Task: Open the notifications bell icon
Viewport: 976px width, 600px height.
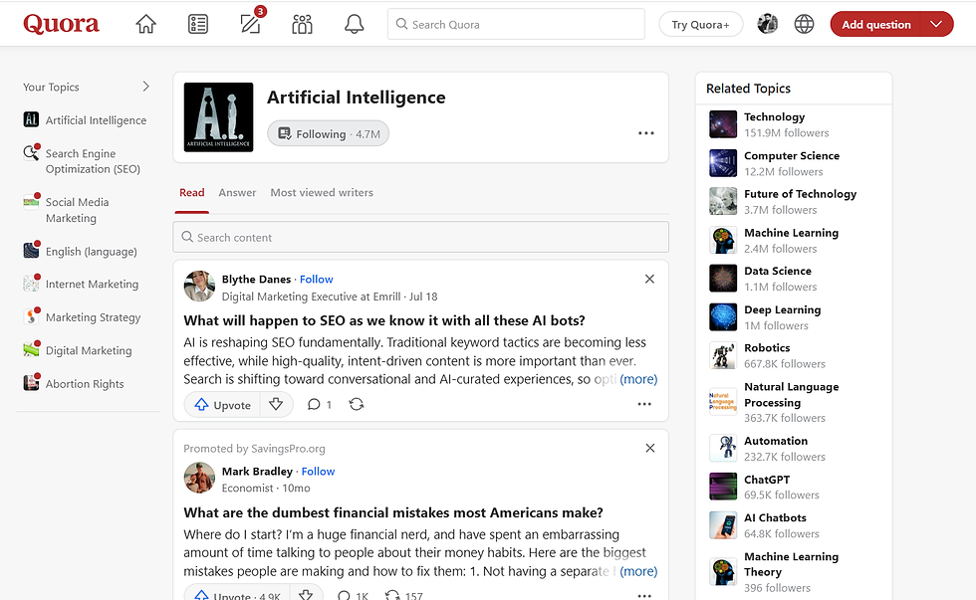Action: coord(355,24)
